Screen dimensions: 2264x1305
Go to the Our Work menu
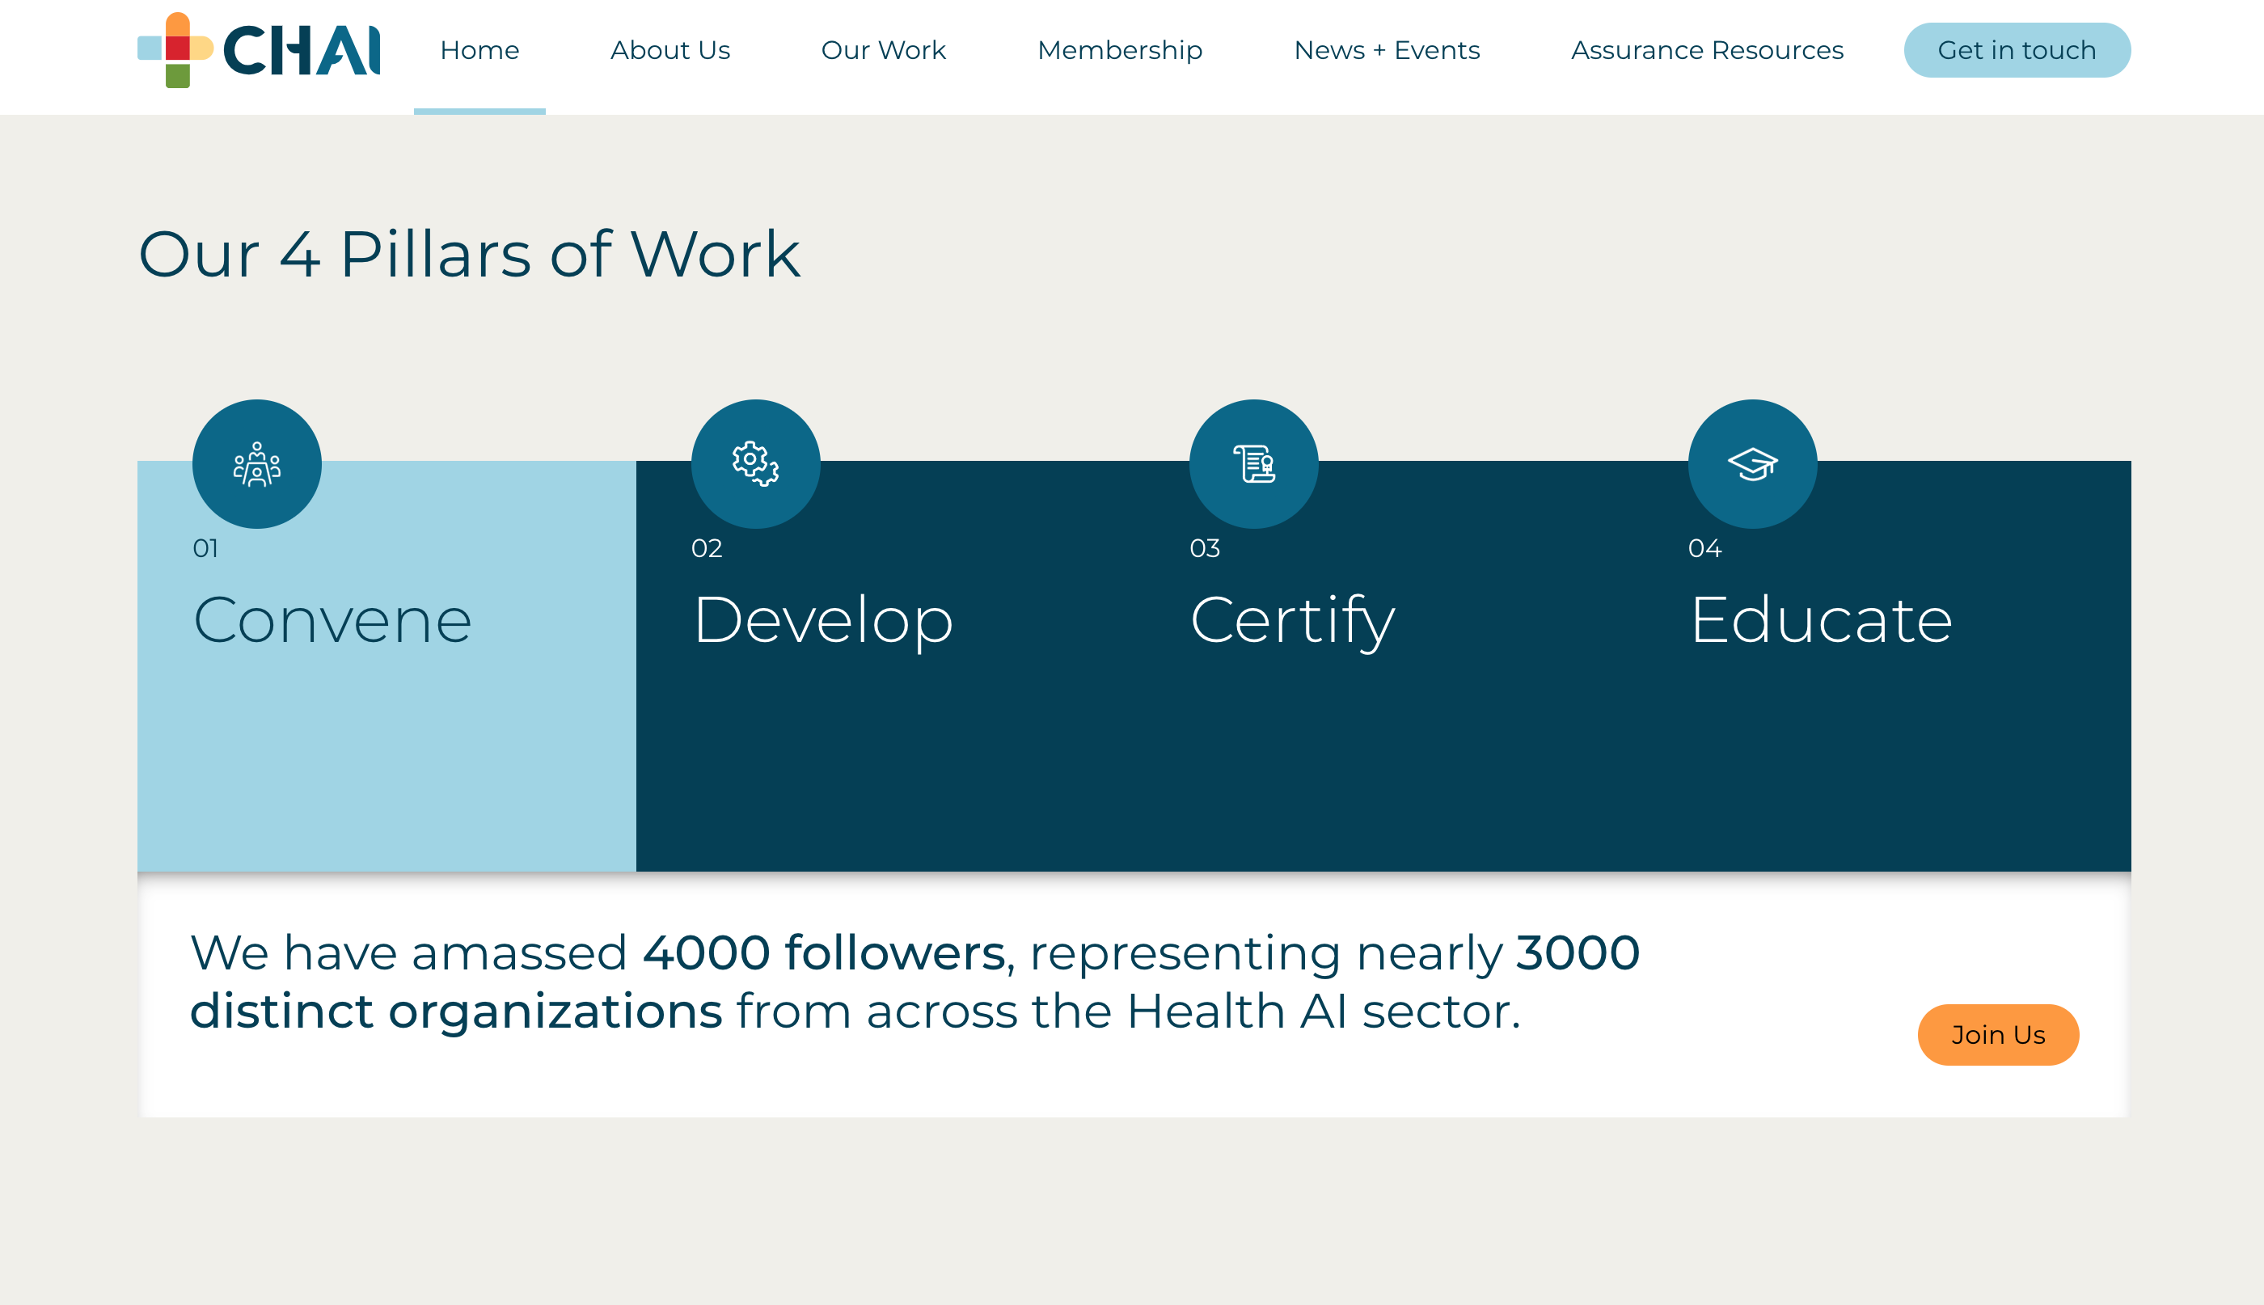883,50
